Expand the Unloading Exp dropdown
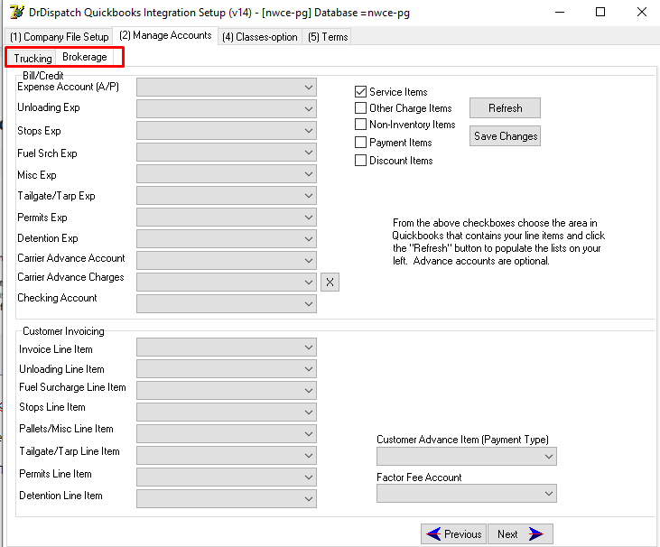This screenshot has width=660, height=547. click(x=227, y=109)
